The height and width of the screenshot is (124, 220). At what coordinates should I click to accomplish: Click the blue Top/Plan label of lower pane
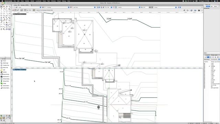[19, 70]
